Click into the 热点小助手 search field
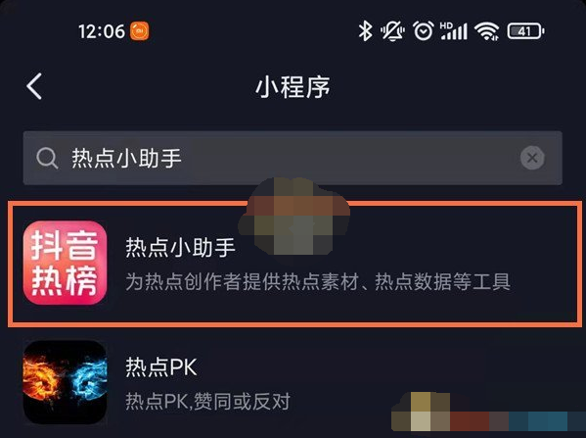The width and height of the screenshot is (586, 438). click(293, 158)
